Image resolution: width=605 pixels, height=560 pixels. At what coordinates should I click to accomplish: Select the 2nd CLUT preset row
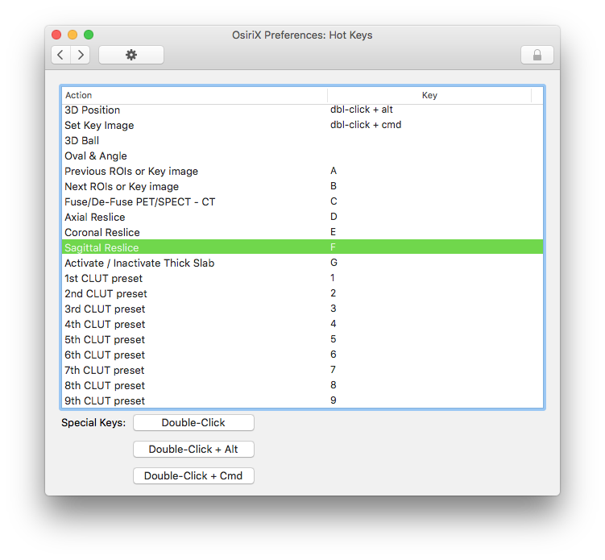pyautogui.click(x=303, y=294)
